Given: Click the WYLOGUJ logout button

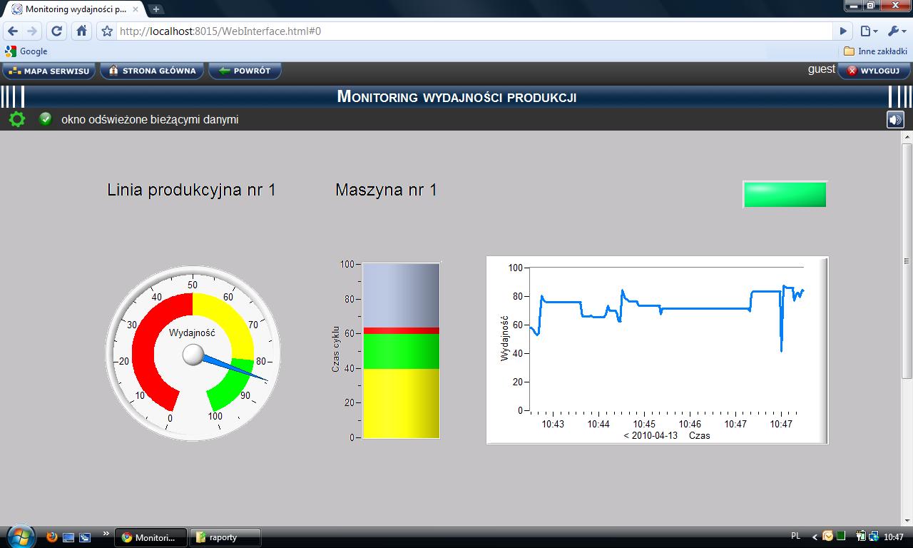Looking at the screenshot, I should click(874, 71).
